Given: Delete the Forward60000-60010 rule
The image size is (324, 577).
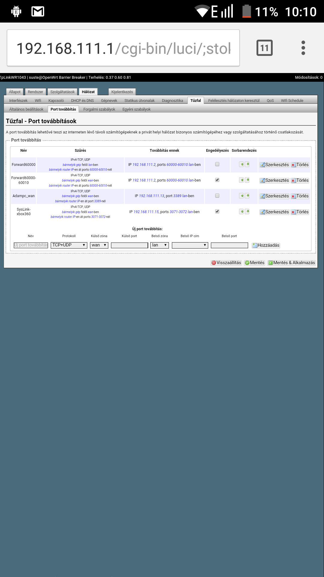Looking at the screenshot, I should [300, 180].
